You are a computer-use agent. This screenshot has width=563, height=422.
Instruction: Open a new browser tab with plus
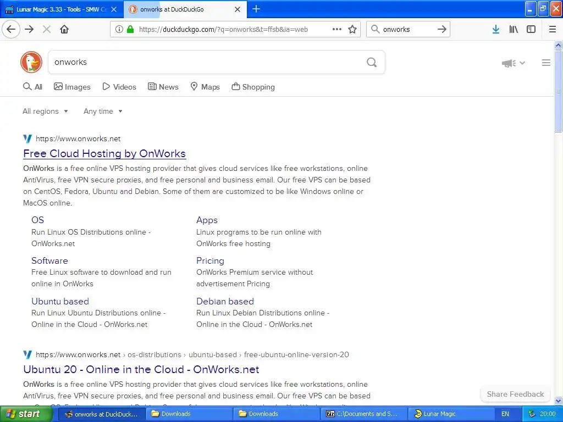click(x=256, y=9)
